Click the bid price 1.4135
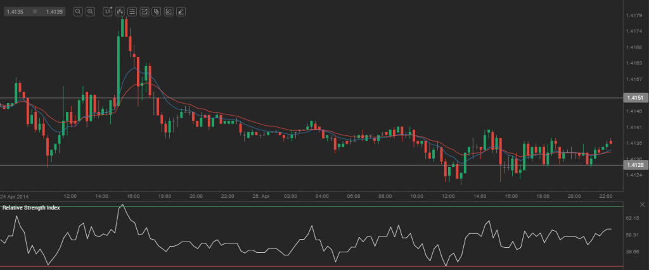Image resolution: width=649 pixels, height=270 pixels. (x=15, y=11)
